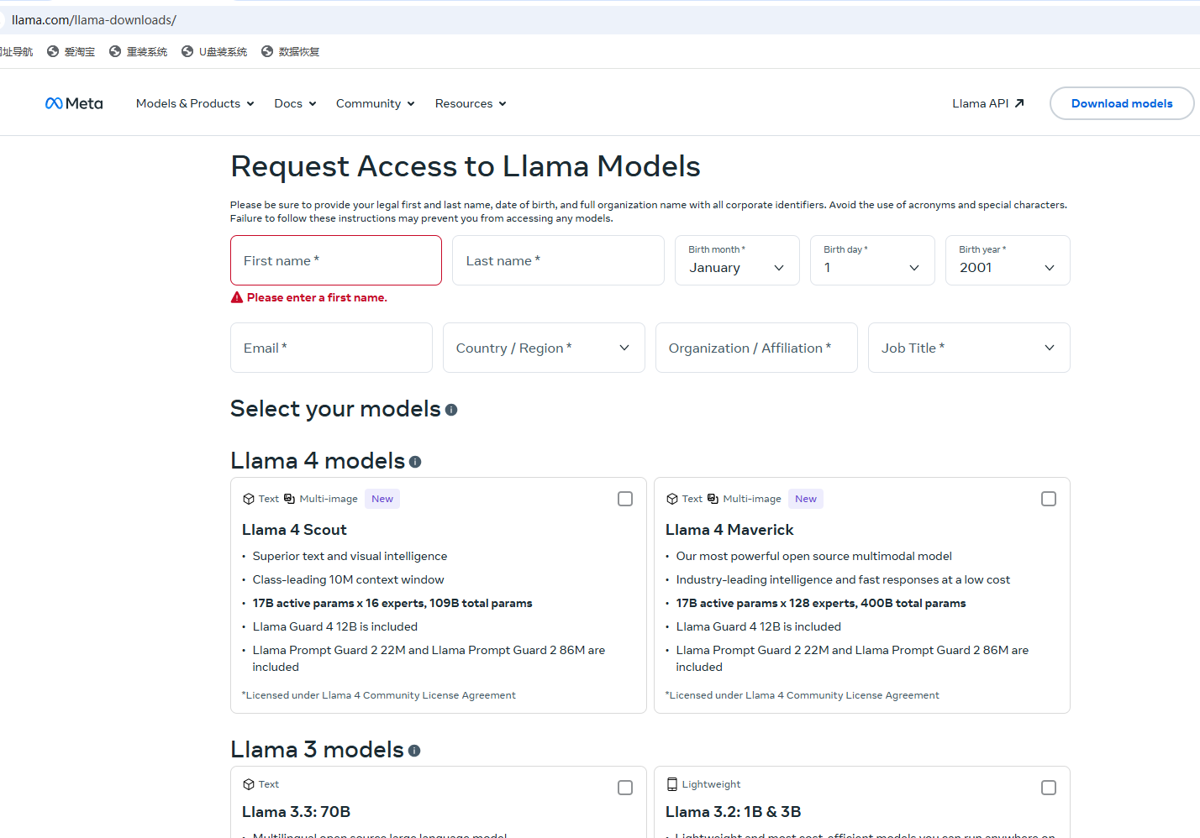
Task: Select the Llama 3.3: 70B checkbox
Action: coord(624,788)
